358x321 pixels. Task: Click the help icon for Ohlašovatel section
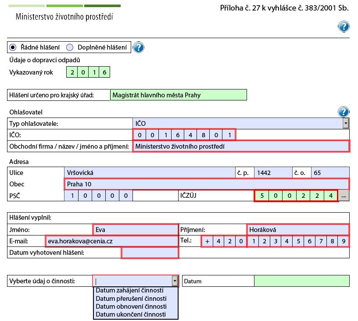tap(344, 112)
